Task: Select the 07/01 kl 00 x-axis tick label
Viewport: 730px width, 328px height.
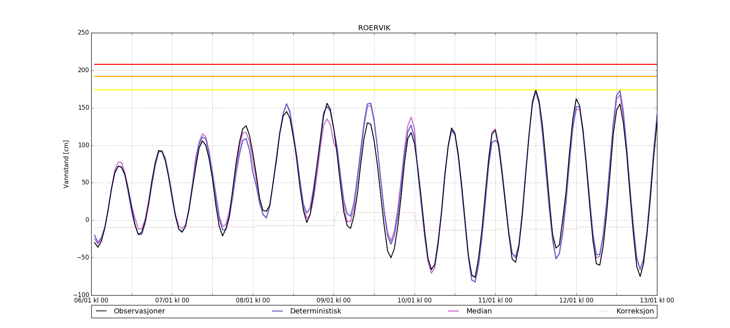Action: tap(172, 301)
